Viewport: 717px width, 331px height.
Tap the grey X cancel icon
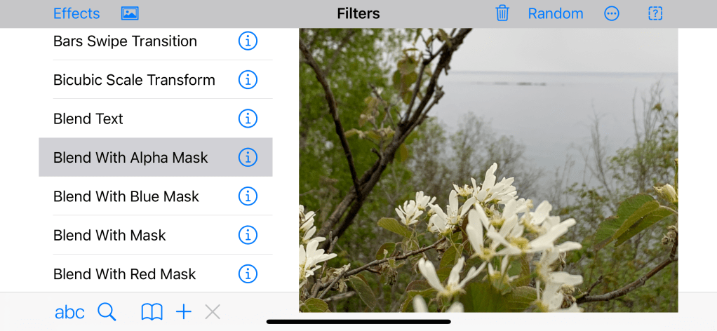pos(213,313)
